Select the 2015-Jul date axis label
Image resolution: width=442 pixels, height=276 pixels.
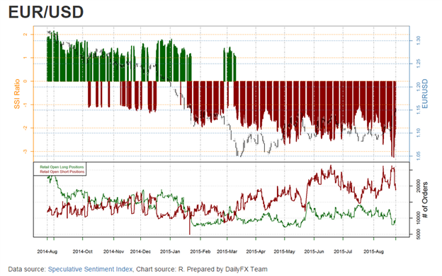point(343,251)
